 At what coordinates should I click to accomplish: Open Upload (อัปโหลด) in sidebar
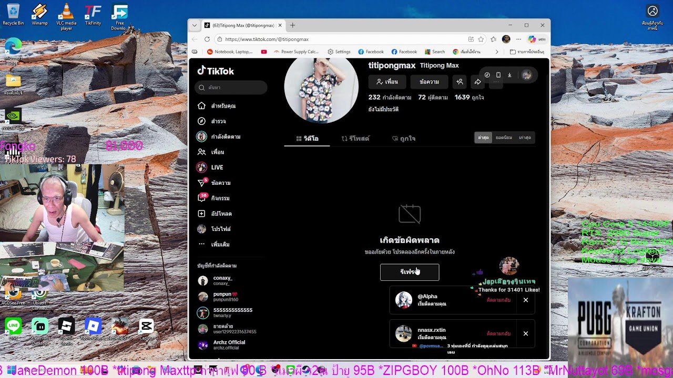[215, 214]
